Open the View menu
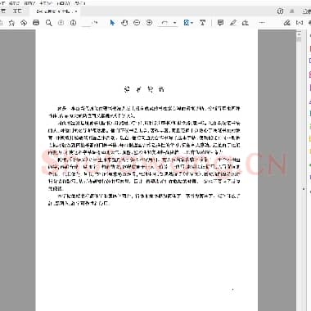The height and width of the screenshot is (311, 311). point(29,3)
